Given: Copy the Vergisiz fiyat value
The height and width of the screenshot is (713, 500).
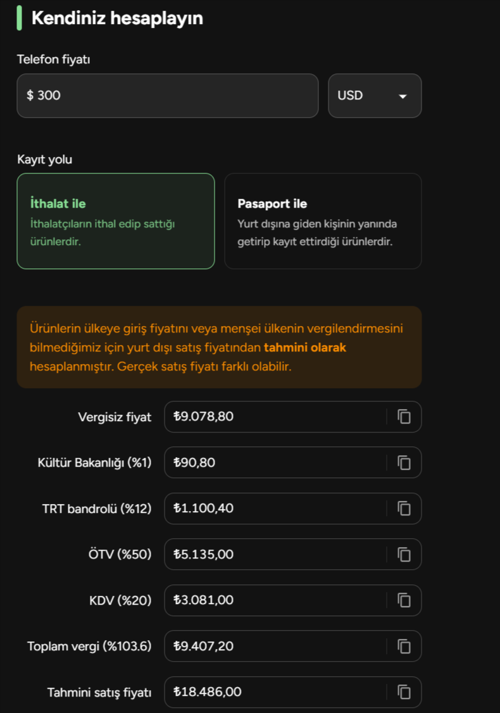Looking at the screenshot, I should (404, 417).
